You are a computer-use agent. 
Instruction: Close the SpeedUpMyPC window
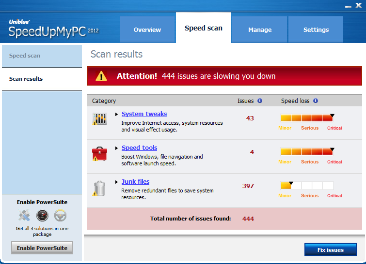coord(359,5)
